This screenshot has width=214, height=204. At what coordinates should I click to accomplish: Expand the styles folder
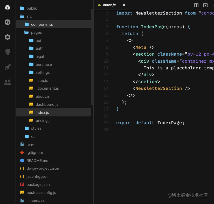pyautogui.click(x=53, y=128)
